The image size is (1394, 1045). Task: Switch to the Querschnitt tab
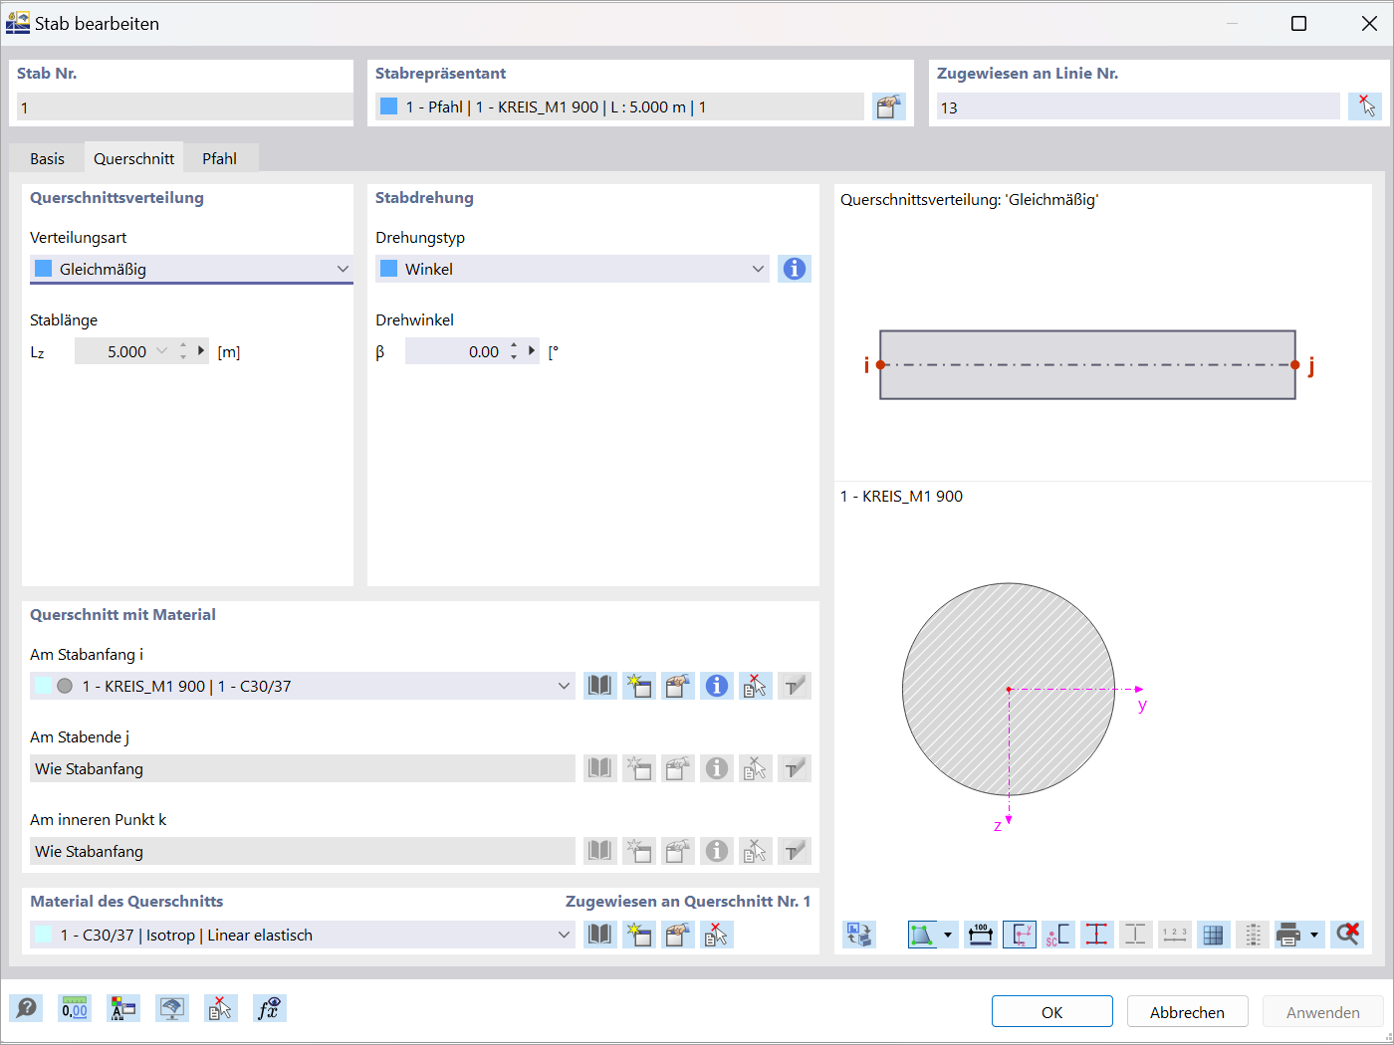click(134, 158)
